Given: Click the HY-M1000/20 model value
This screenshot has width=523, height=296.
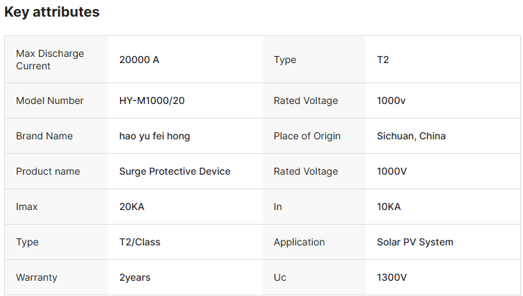Looking at the screenshot, I should point(152,101).
